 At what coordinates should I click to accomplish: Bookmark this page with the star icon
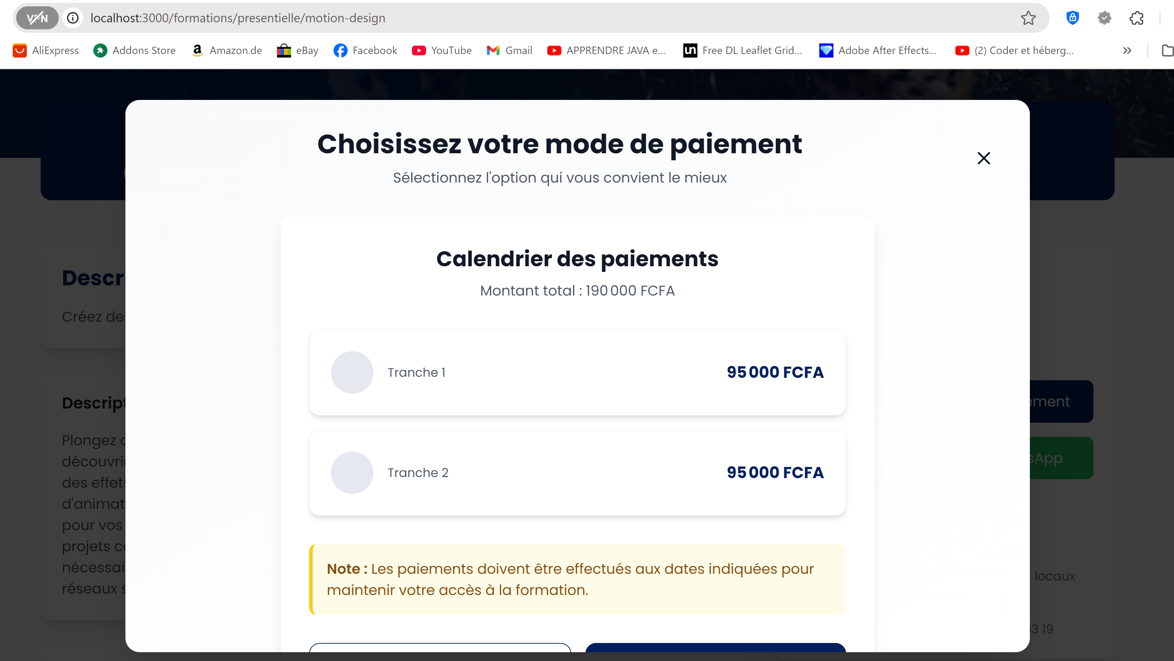tap(1028, 18)
